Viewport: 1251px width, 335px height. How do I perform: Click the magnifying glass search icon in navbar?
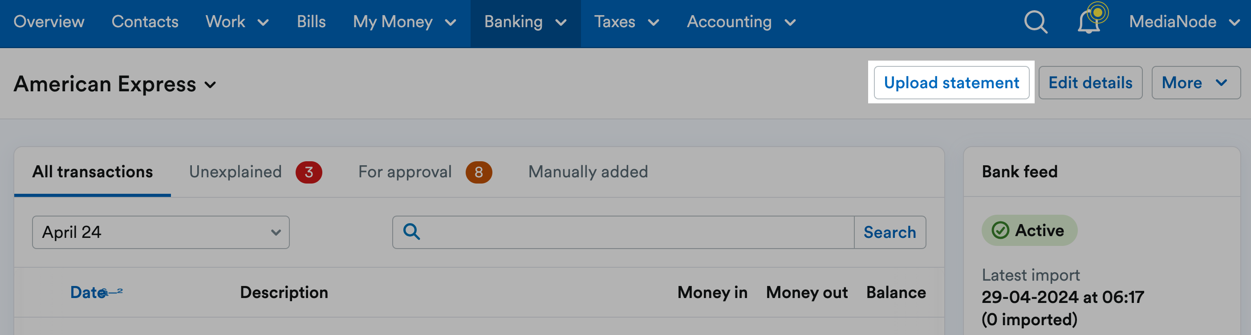pyautogui.click(x=1035, y=22)
